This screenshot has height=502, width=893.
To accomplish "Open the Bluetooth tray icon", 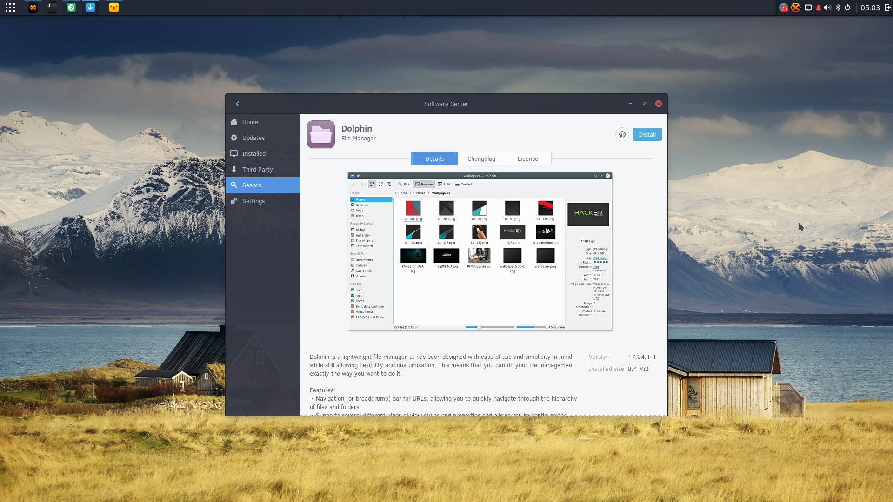I will [838, 7].
